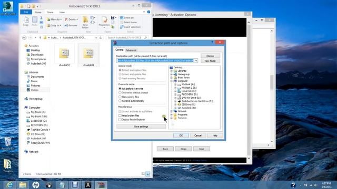
Task: Expand Homegroup node in folder tree
Action: (172, 75)
